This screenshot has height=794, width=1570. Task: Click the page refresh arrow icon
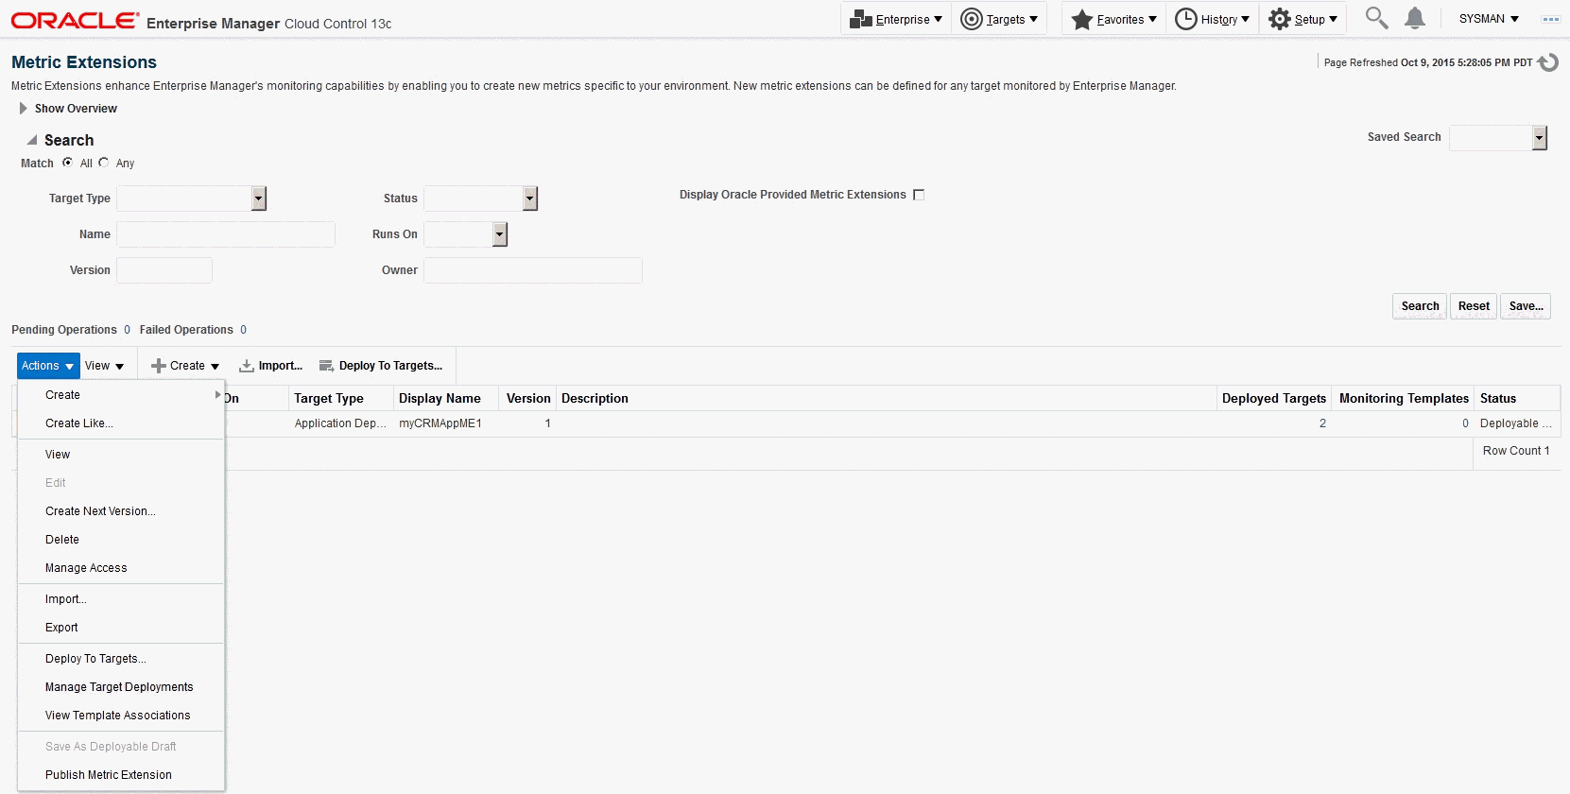(x=1548, y=62)
